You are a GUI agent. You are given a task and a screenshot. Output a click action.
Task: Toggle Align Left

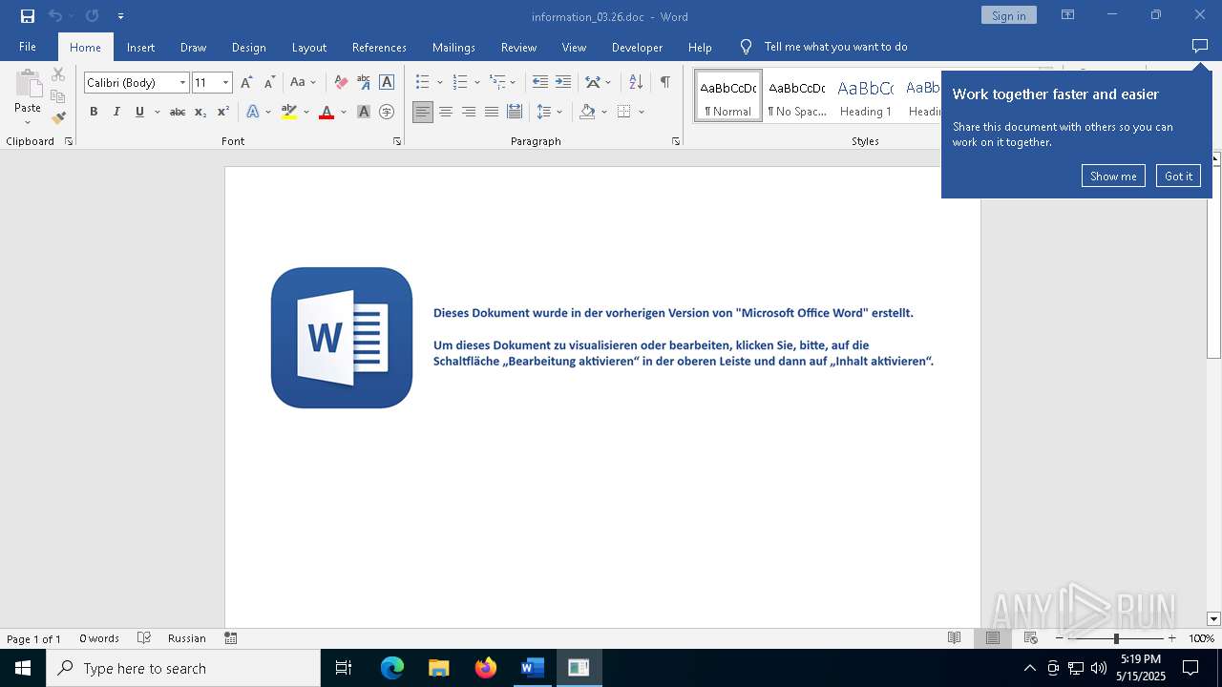[x=423, y=112]
